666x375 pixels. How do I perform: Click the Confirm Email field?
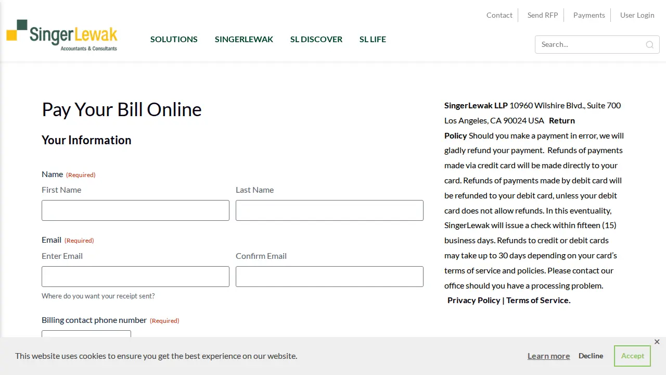329,277
